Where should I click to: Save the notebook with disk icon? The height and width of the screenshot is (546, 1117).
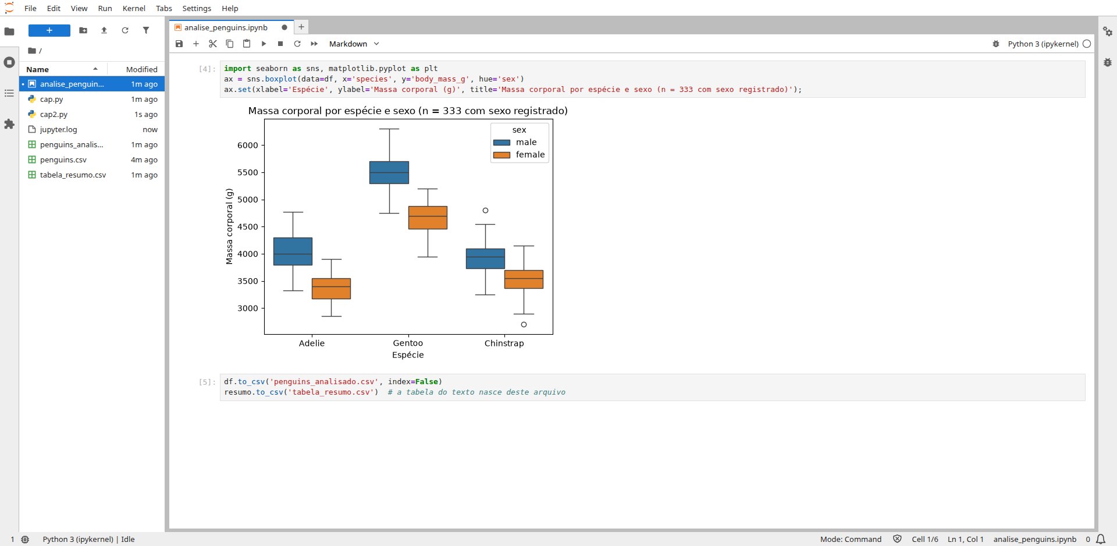tap(179, 44)
